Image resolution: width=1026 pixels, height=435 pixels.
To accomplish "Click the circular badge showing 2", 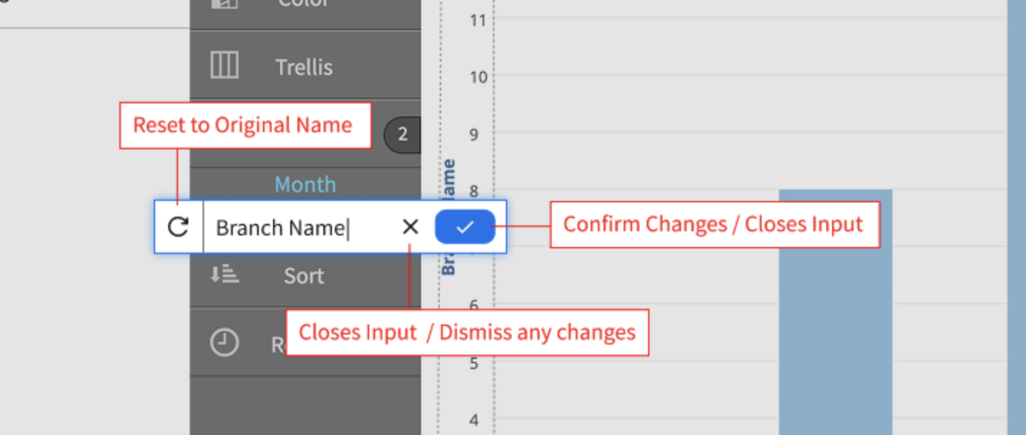I will pos(403,134).
